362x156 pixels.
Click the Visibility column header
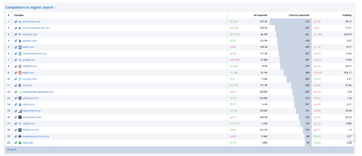tap(346, 15)
